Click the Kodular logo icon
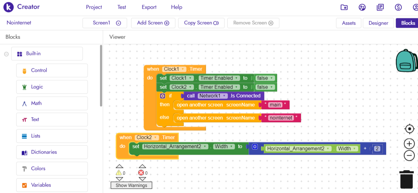 (x=8, y=7)
